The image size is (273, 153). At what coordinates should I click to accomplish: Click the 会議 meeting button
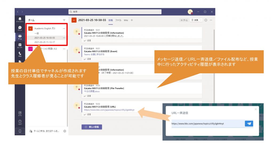pos(195,20)
